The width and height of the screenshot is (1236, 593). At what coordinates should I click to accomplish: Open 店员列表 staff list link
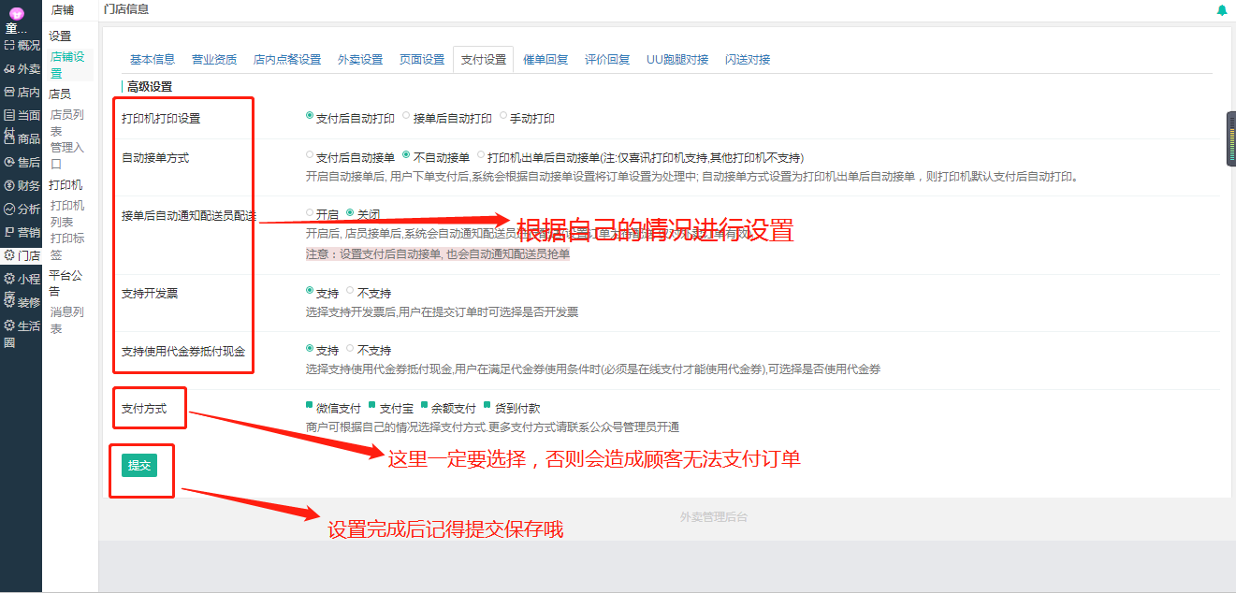67,123
